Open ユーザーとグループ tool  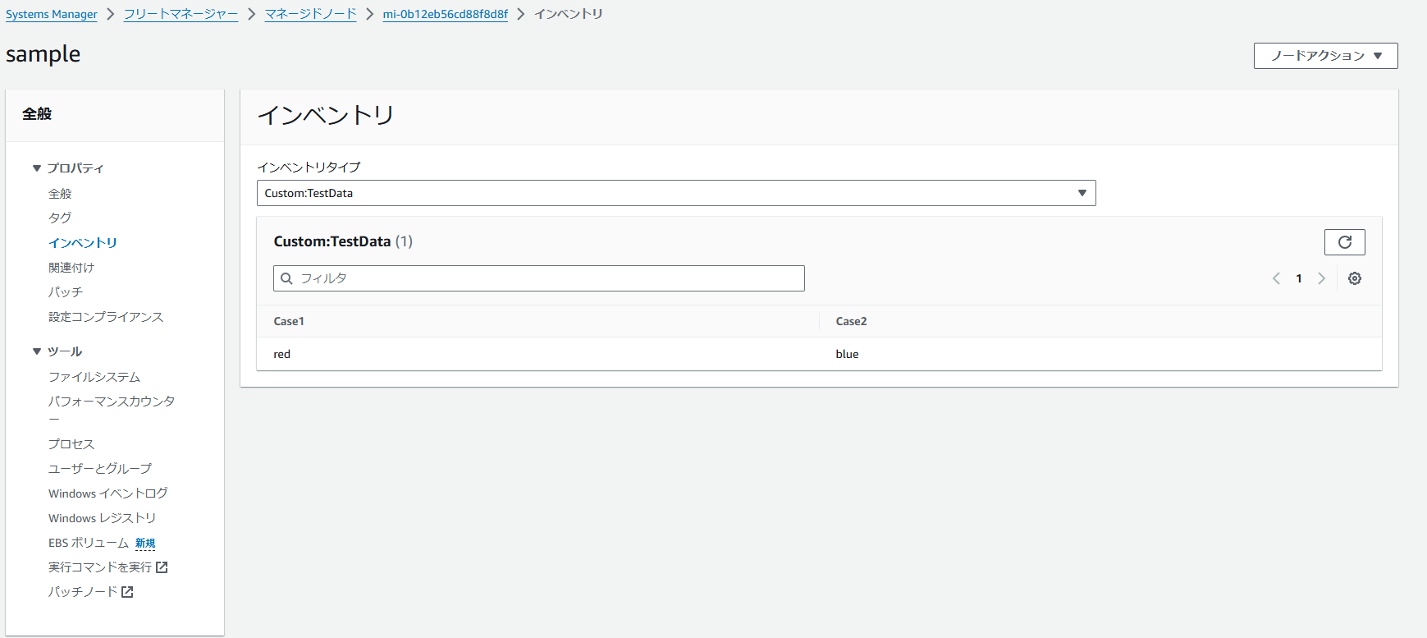pyautogui.click(x=100, y=469)
